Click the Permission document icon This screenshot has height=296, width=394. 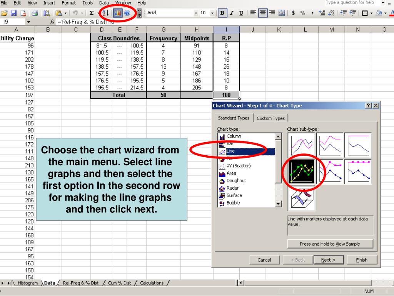point(23,13)
